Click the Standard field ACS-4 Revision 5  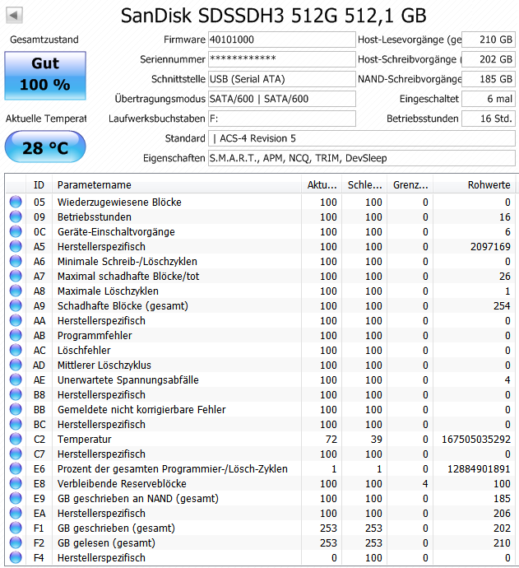362,138
